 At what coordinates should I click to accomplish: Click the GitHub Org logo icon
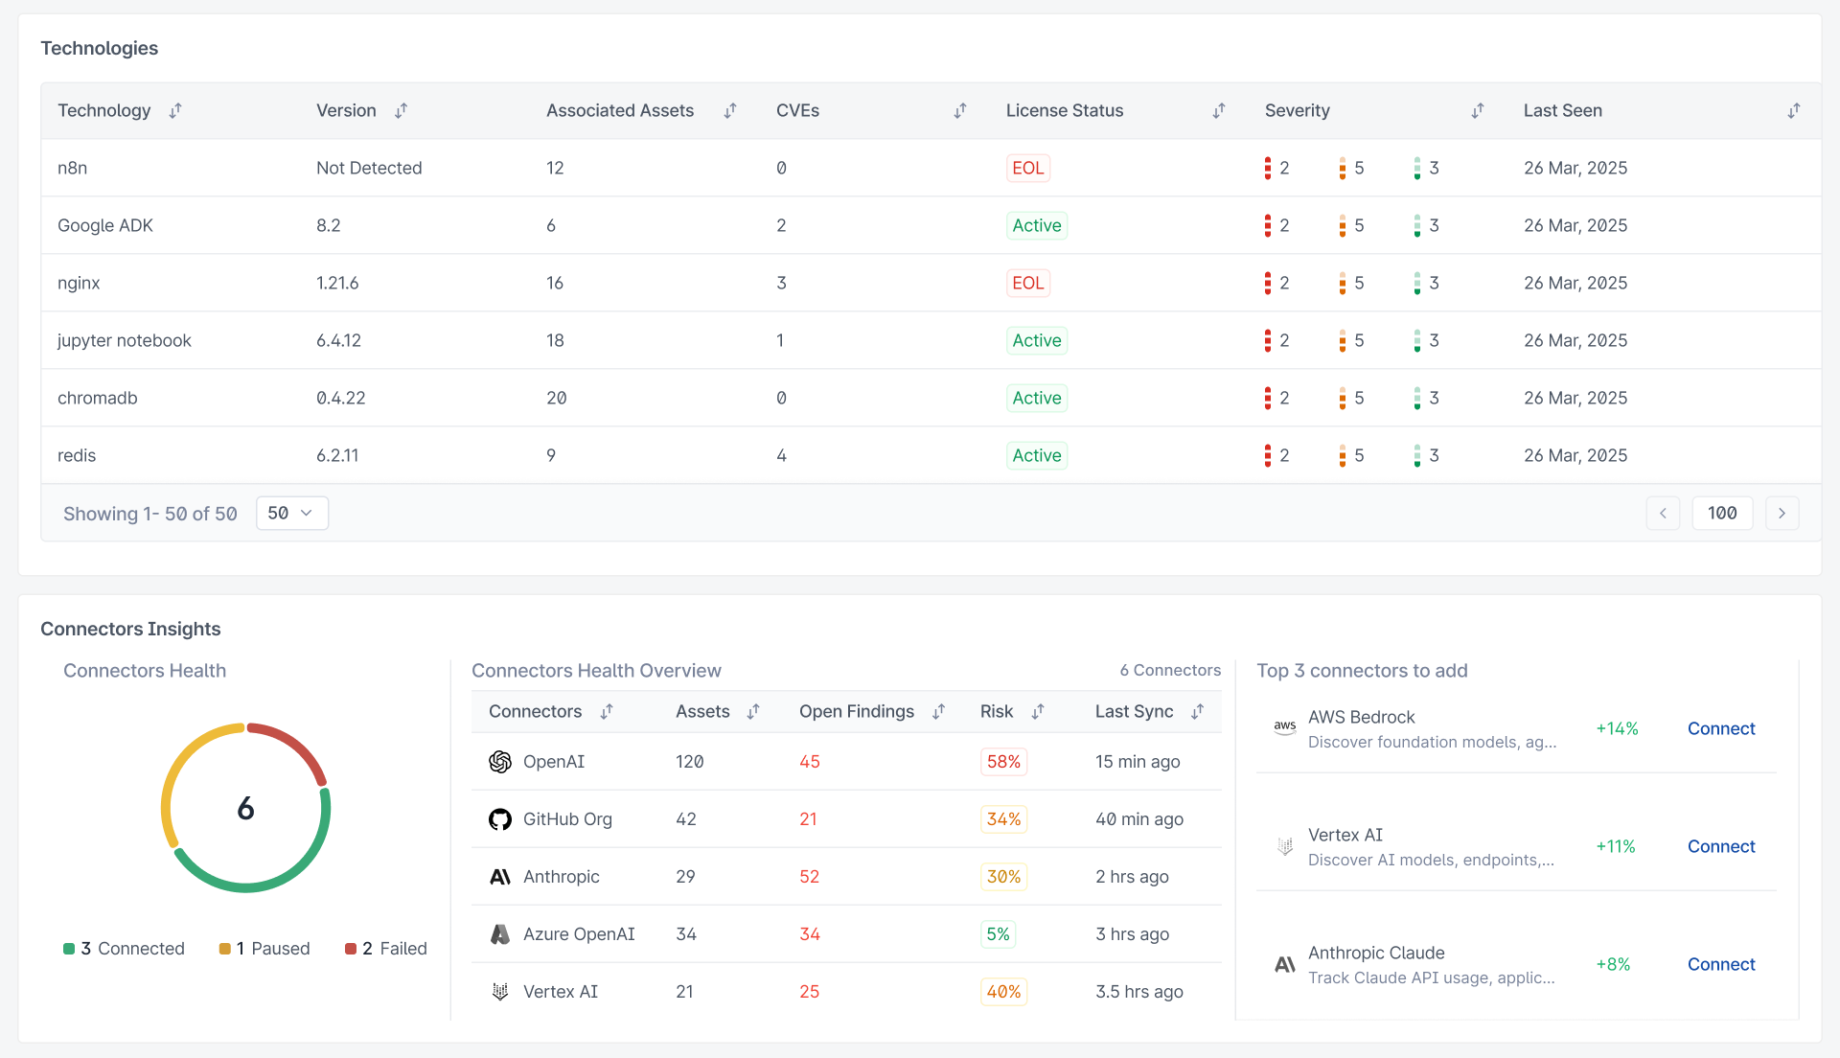500,819
